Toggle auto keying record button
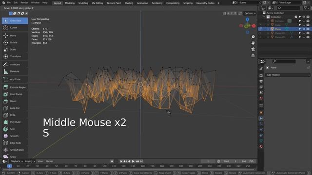 coord(112,161)
